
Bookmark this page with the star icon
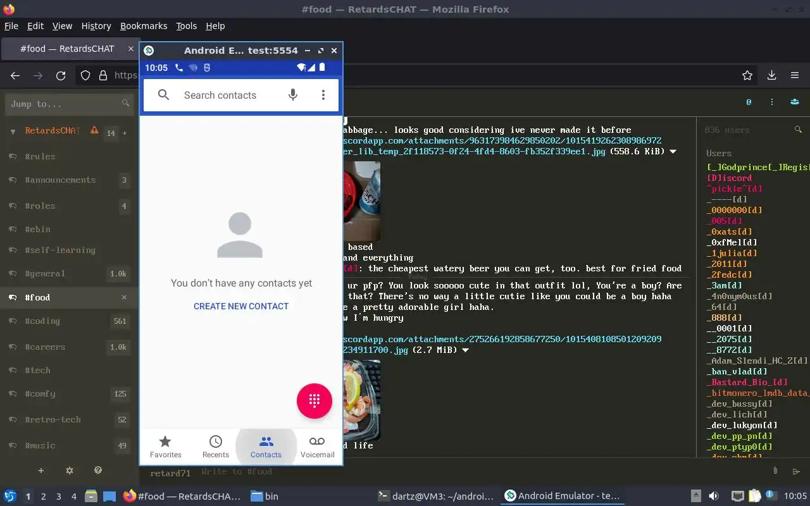pyautogui.click(x=747, y=75)
